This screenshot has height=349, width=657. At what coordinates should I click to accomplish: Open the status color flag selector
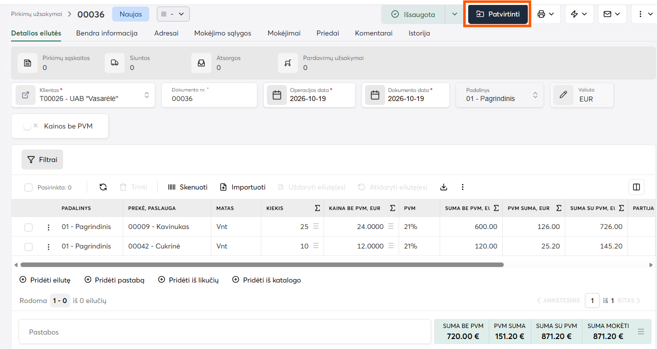coord(173,14)
